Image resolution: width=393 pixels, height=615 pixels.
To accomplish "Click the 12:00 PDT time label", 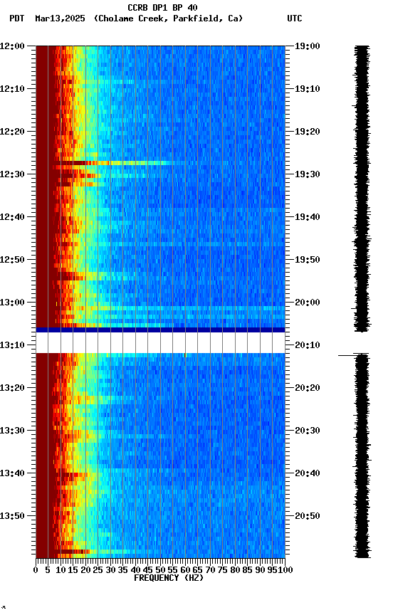I will click(12, 46).
